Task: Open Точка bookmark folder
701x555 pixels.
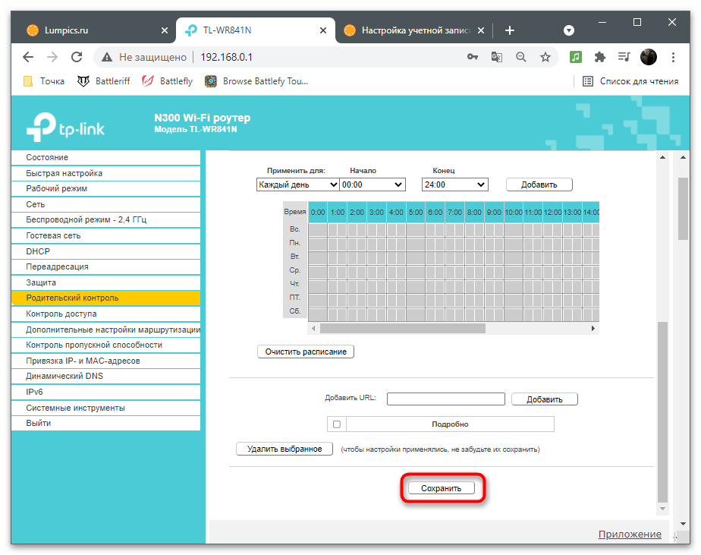Action: coord(44,81)
